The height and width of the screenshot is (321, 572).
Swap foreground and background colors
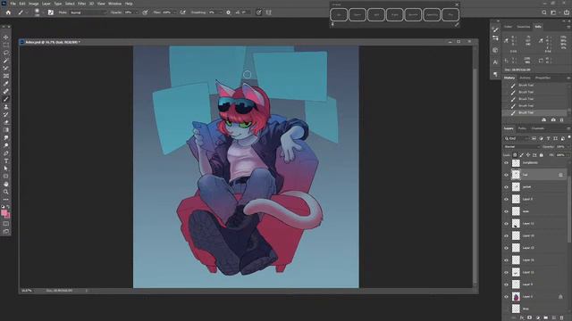[8, 207]
